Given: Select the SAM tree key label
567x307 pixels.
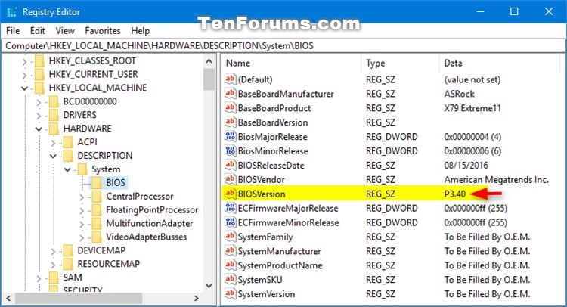Looking at the screenshot, I should (x=73, y=278).
